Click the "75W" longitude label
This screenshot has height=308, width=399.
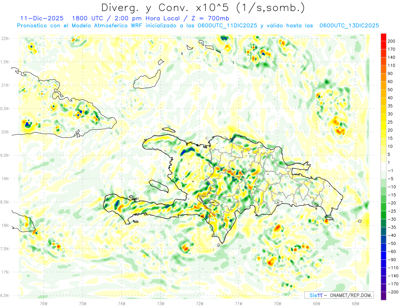(83, 303)
